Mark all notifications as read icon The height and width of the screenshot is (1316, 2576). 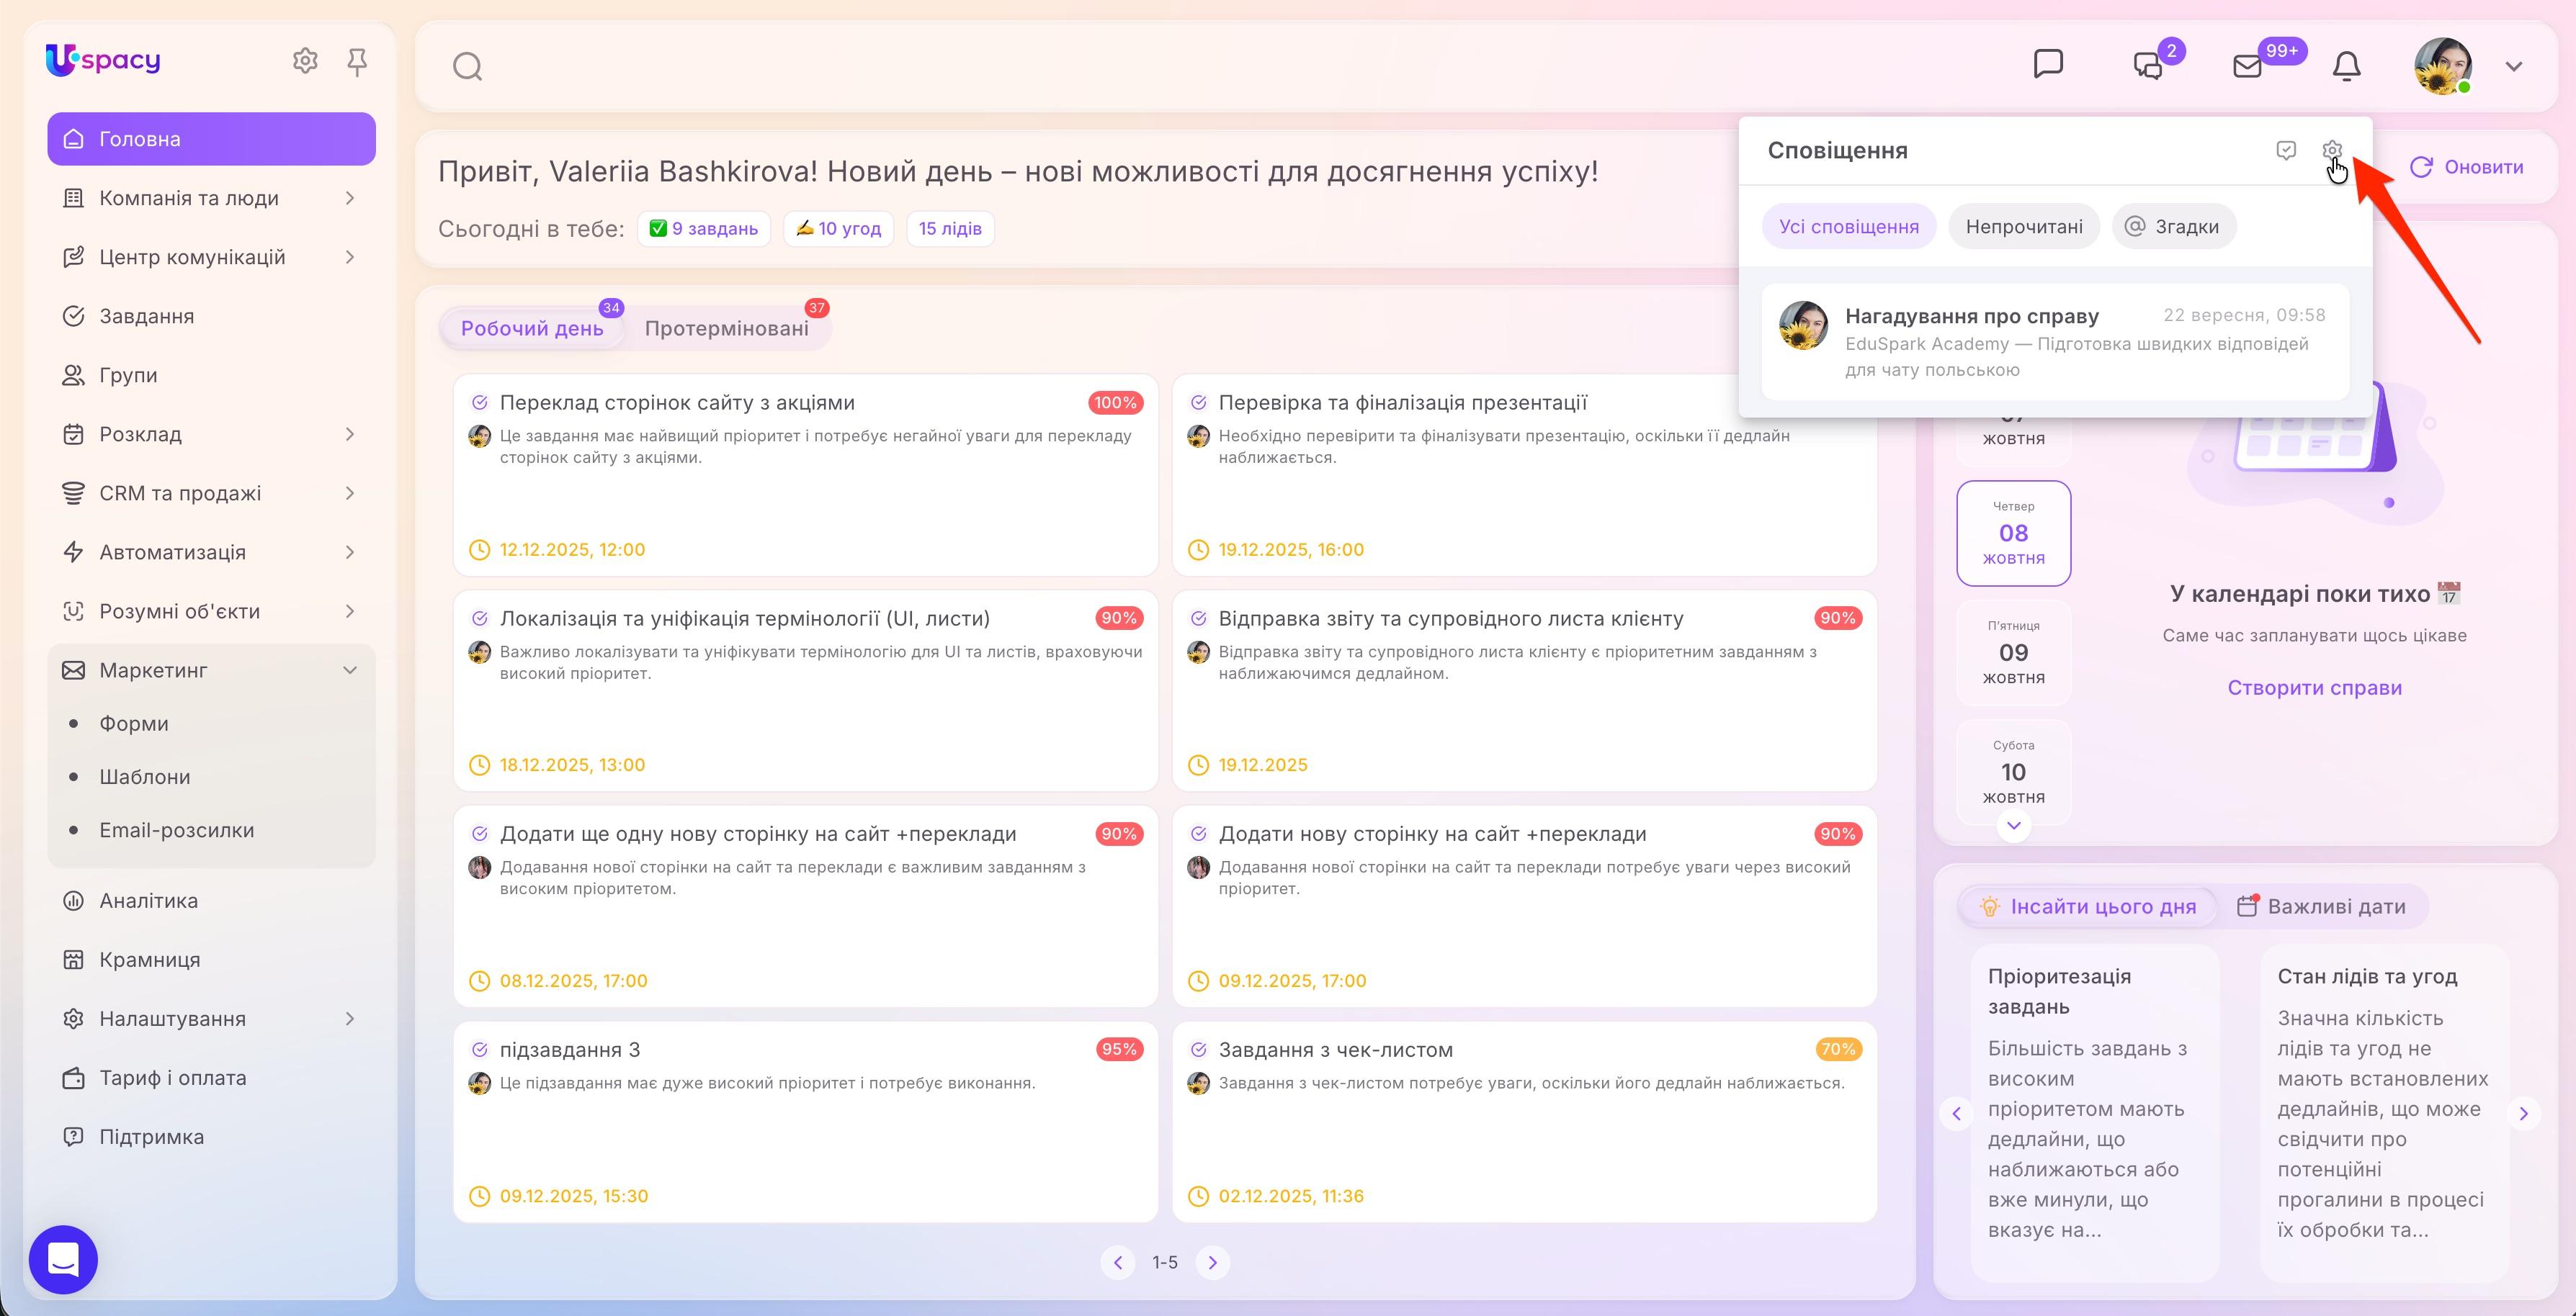(x=2286, y=150)
